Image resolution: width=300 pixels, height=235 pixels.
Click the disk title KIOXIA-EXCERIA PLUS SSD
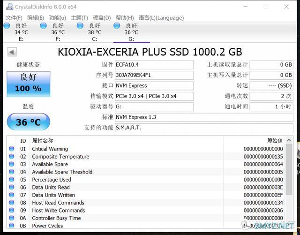(123, 52)
